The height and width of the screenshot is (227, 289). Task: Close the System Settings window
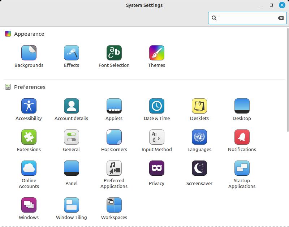coord(282,5)
